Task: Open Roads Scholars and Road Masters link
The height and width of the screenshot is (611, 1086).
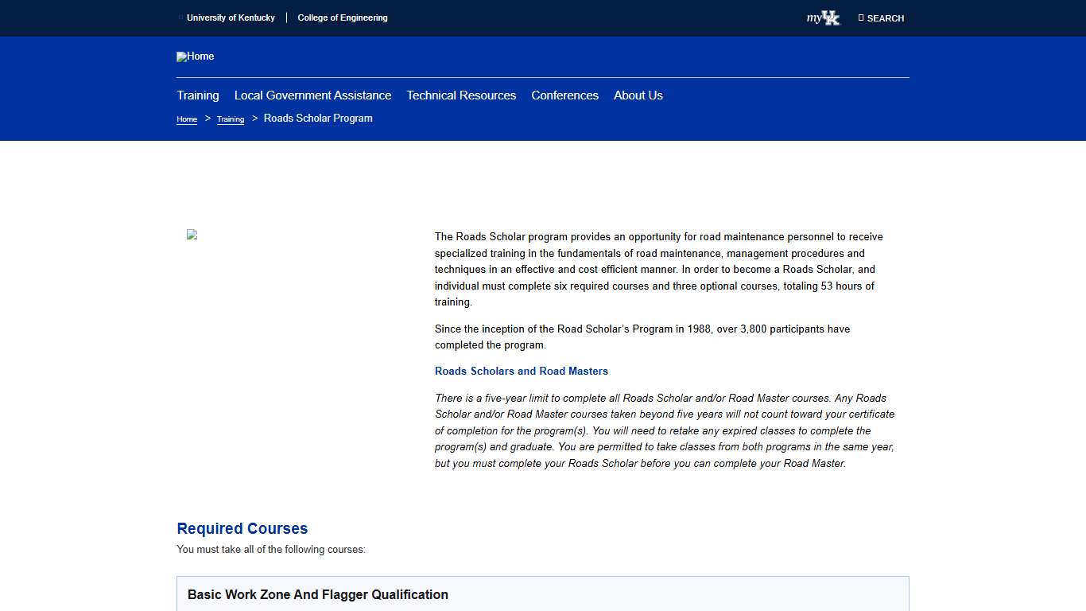Action: tap(522, 371)
